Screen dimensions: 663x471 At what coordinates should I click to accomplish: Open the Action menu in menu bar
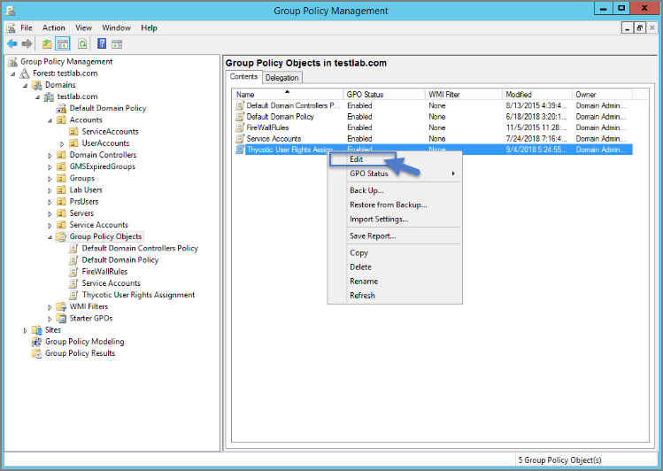tap(53, 27)
